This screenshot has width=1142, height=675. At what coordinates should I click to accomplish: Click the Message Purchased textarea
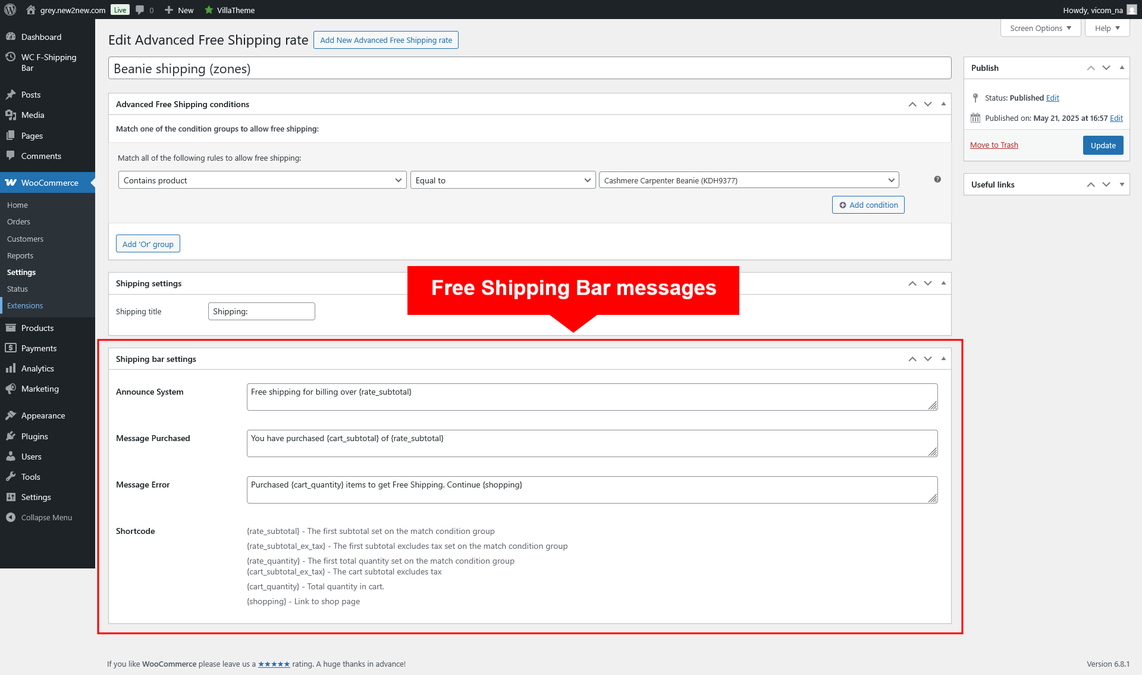592,443
